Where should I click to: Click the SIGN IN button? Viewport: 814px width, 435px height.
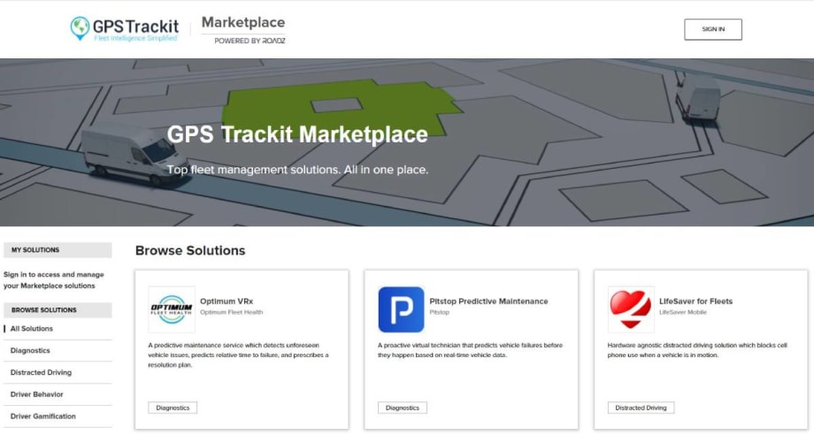[713, 29]
